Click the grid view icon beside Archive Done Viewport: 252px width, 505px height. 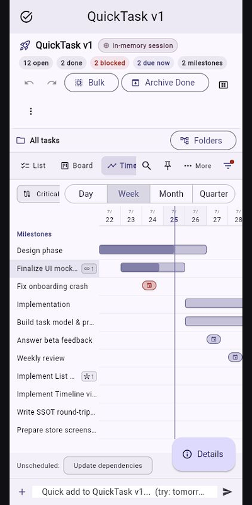pos(224,85)
